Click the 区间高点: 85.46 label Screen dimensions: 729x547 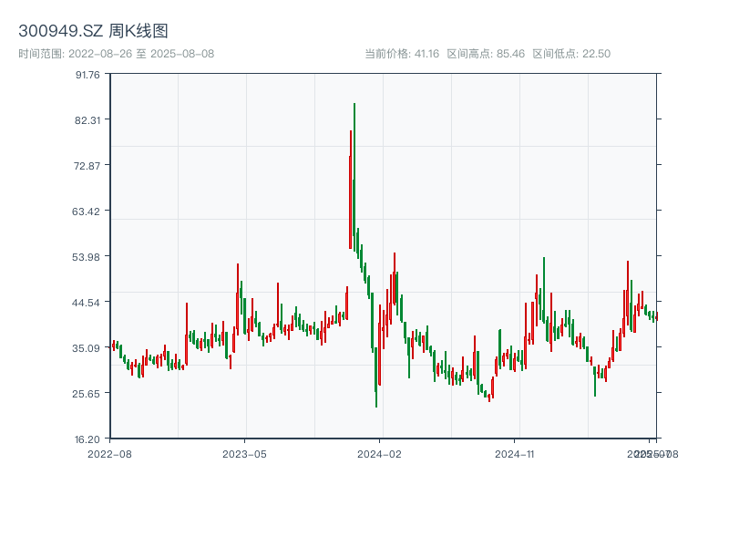tap(486, 54)
